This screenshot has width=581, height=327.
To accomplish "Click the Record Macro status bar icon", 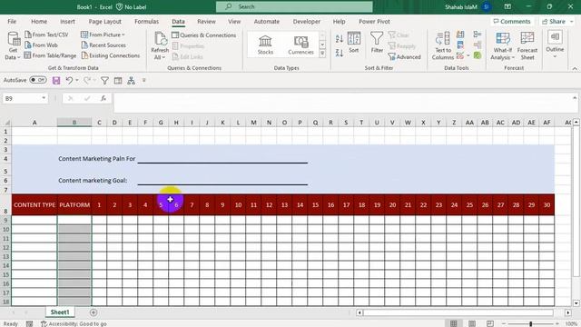I will tap(29, 323).
